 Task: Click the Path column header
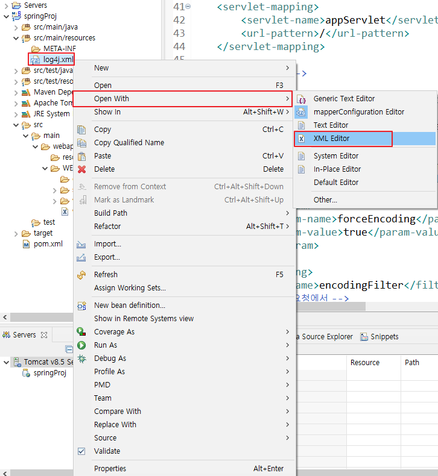419,363
